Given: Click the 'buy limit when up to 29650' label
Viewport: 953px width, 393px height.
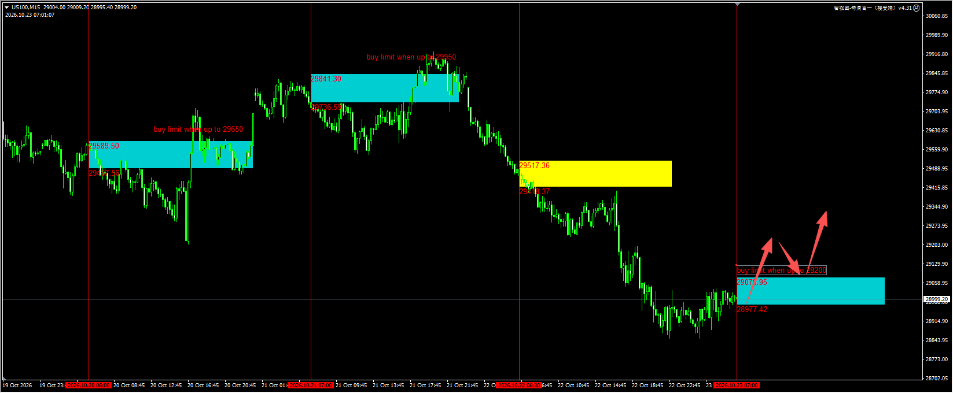Looking at the screenshot, I should [198, 129].
